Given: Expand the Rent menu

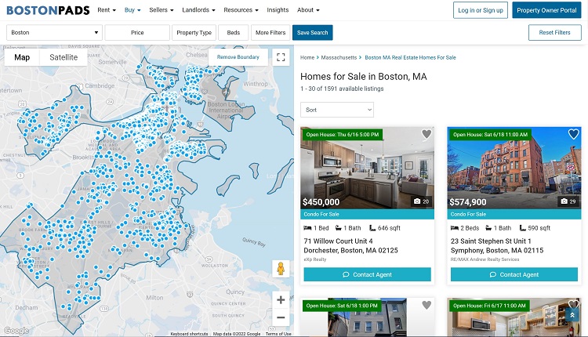Looking at the screenshot, I should (107, 10).
